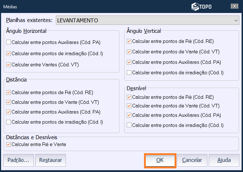
Task: Uncheck Distância pontos de Ré checkbox
Action: (x=9, y=93)
